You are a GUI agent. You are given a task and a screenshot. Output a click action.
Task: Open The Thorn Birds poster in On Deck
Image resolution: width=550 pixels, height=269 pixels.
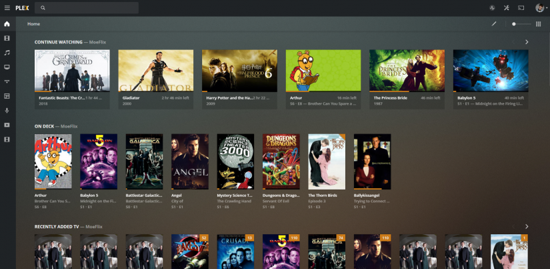pyautogui.click(x=327, y=162)
